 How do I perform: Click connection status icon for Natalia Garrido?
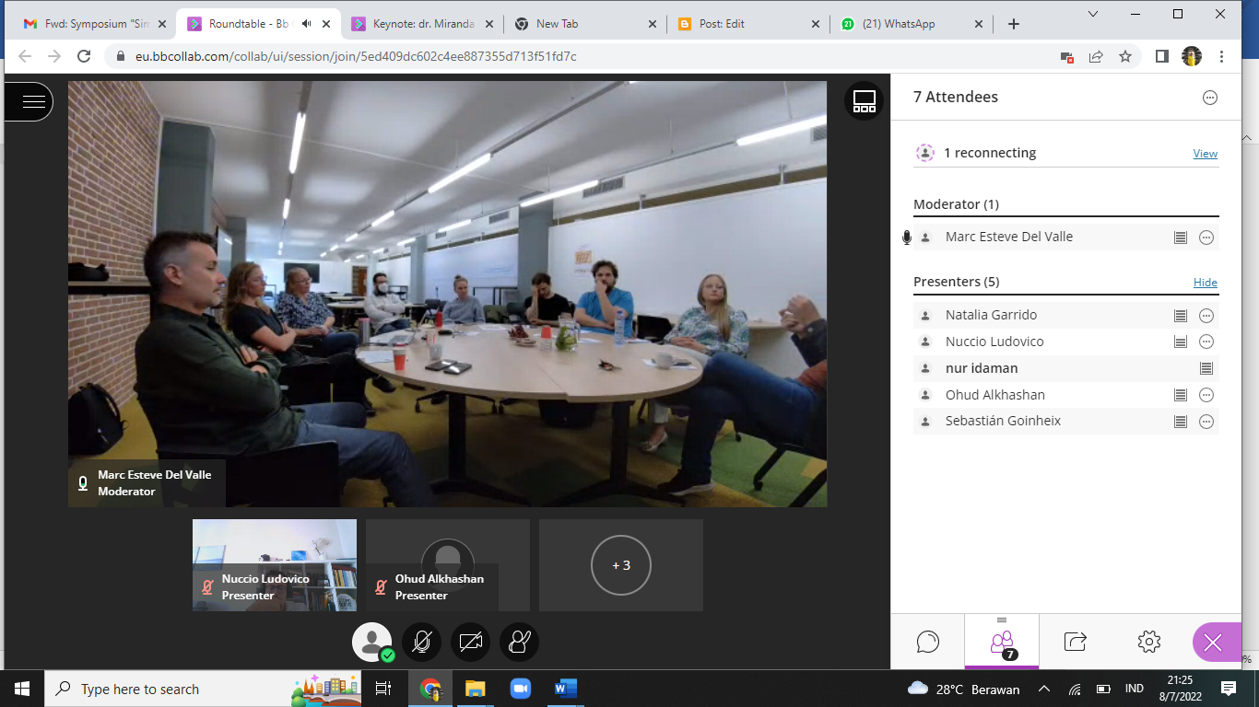click(x=1180, y=316)
